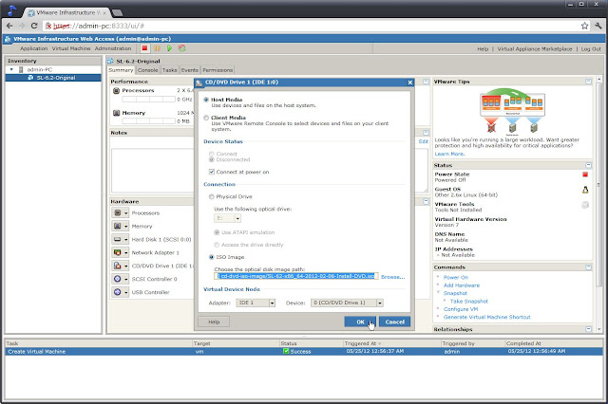The width and height of the screenshot is (608, 404).
Task: Open the Adapter IDE 1 dropdown
Action: [256, 303]
